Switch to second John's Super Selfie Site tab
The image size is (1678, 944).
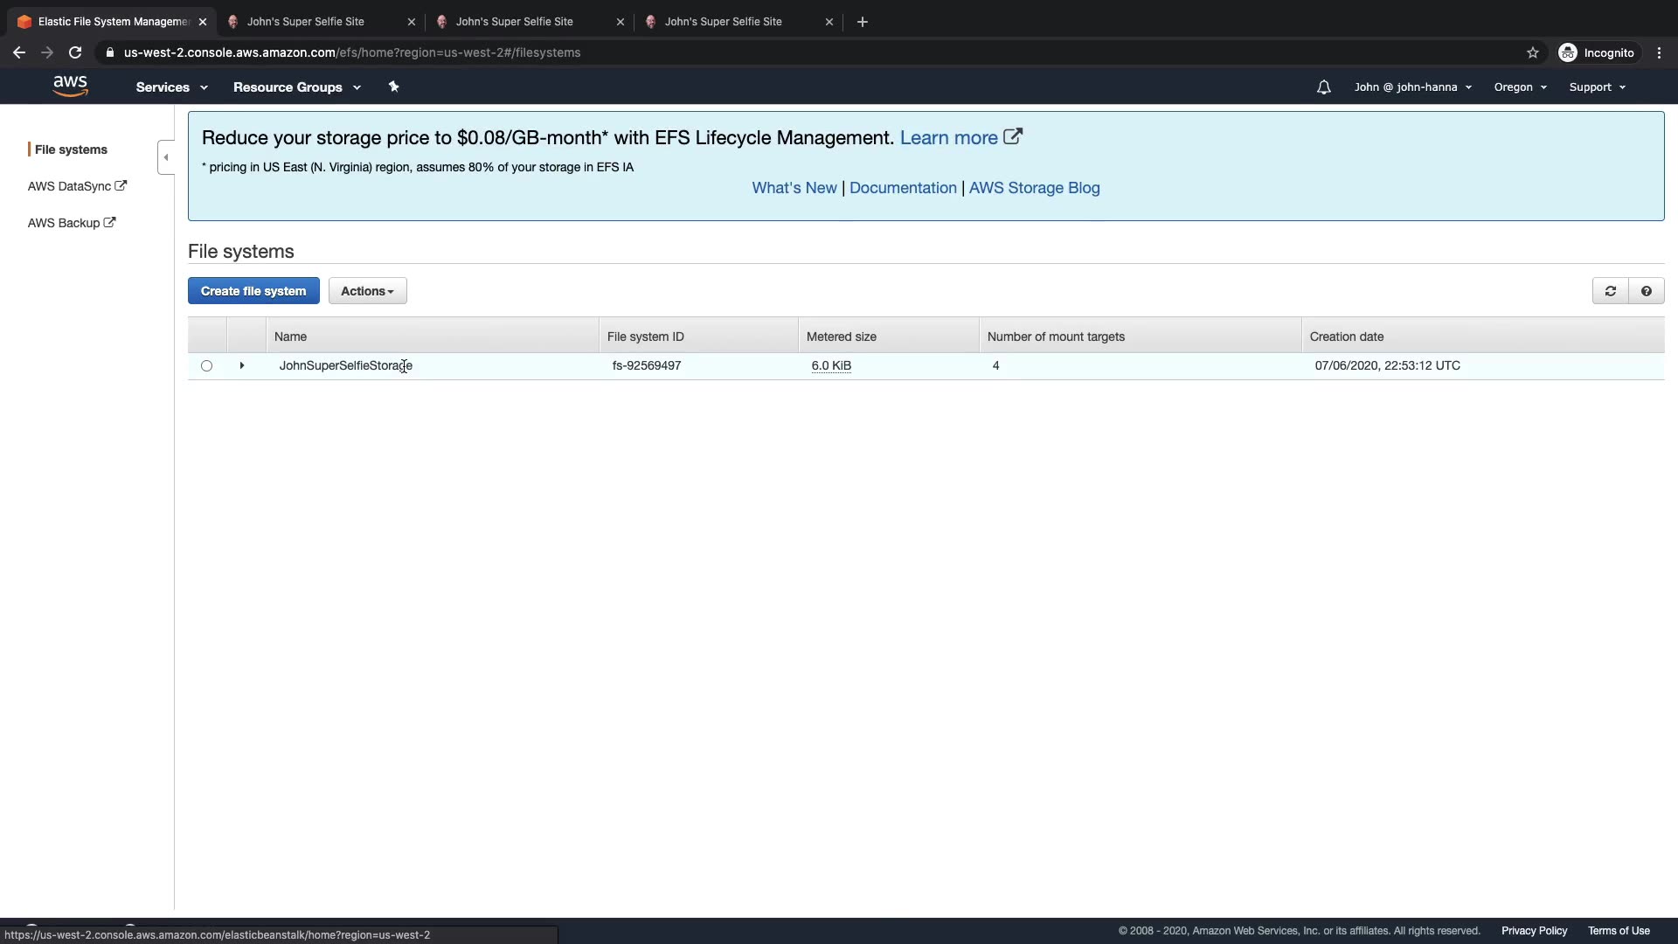pos(515,22)
